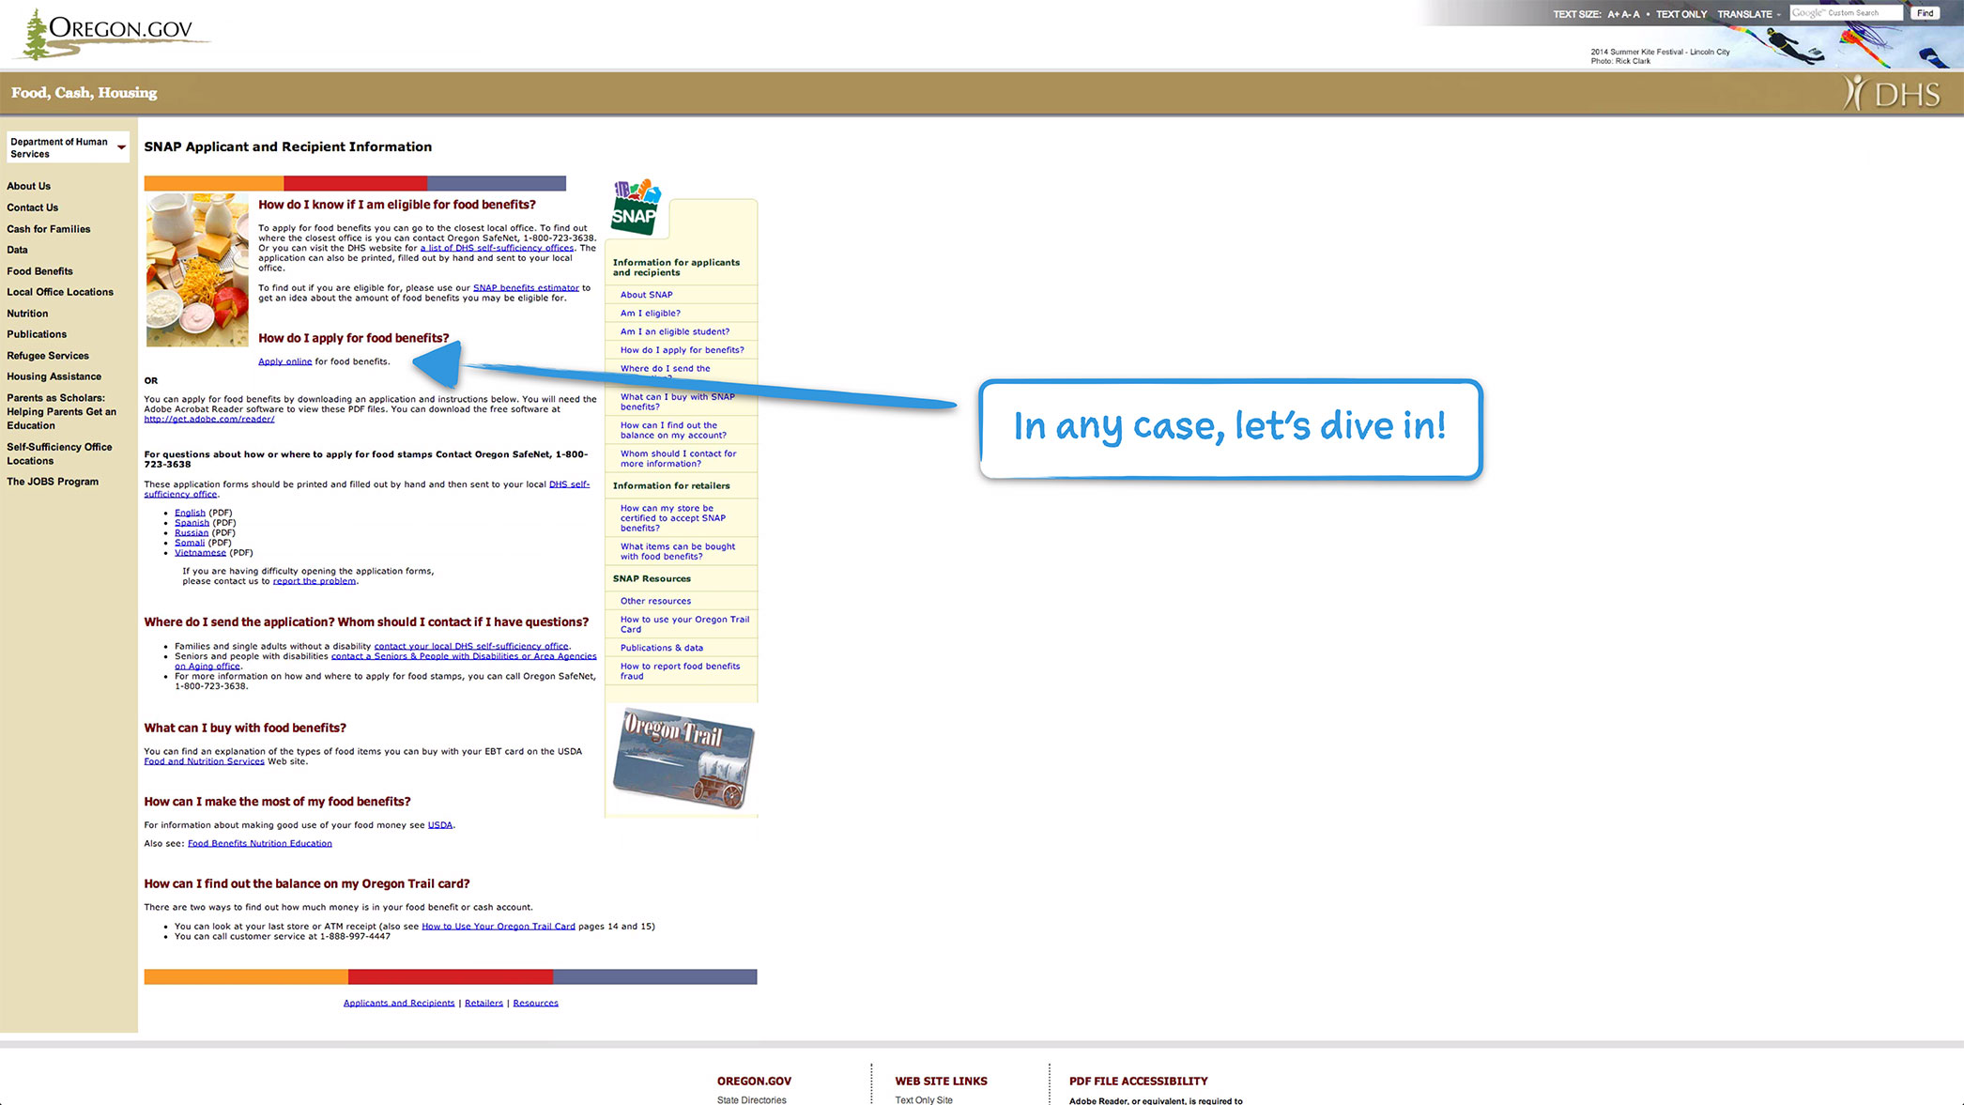Download the Russian application PDF
The image size is (1964, 1105).
192,532
